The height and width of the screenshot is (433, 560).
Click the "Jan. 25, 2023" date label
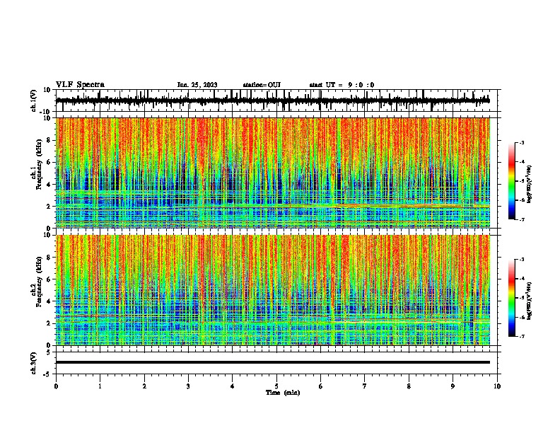point(197,85)
